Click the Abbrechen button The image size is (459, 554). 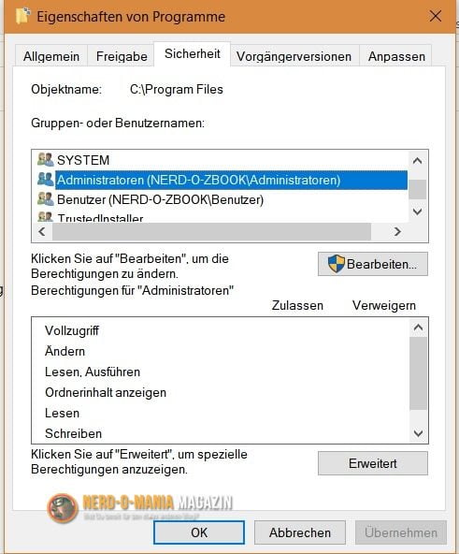tap(300, 532)
